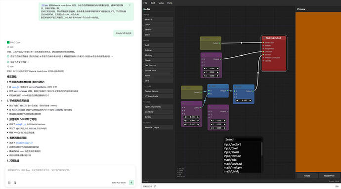Open the View menu
Image resolution: width=341 pixels, height=189 pixels.
[161, 3]
